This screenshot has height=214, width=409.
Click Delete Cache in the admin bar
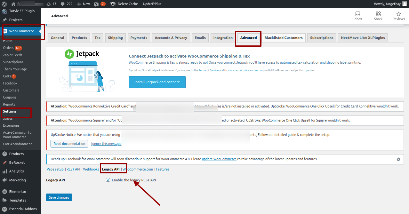[124, 4]
